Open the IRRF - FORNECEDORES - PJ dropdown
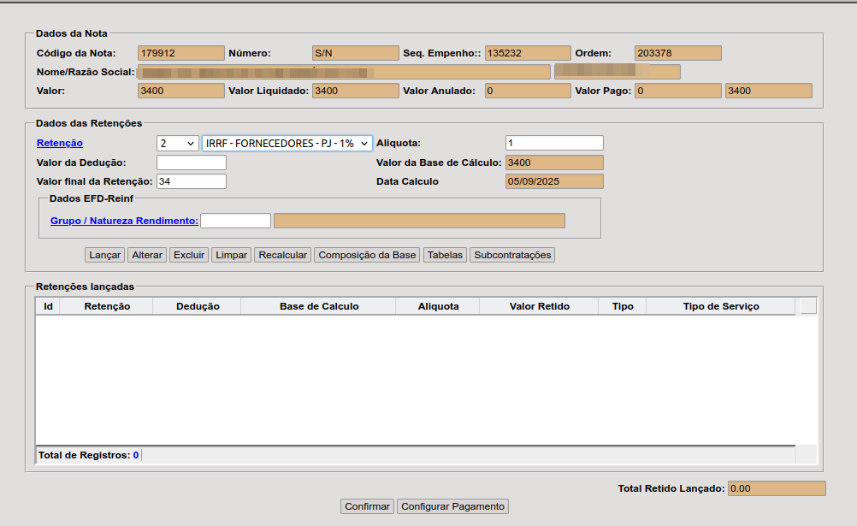The width and height of the screenshot is (857, 526). pyautogui.click(x=287, y=144)
